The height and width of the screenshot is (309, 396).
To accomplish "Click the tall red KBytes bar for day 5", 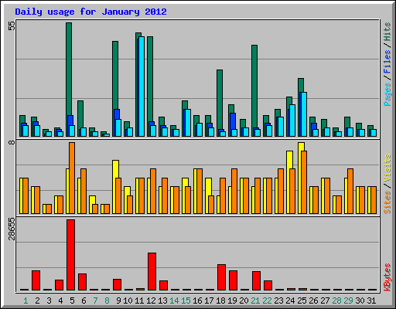I will click(71, 255).
